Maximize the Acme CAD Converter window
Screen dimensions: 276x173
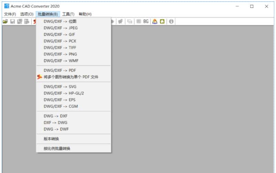click(x=252, y=6)
